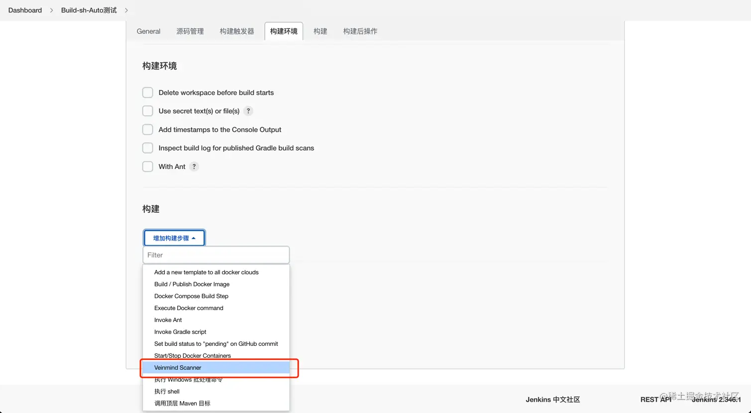Click breadcrumb chevron after Dashboard
Image resolution: width=751 pixels, height=413 pixels.
(x=51, y=10)
